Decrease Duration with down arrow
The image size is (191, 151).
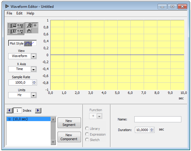coord(152,131)
